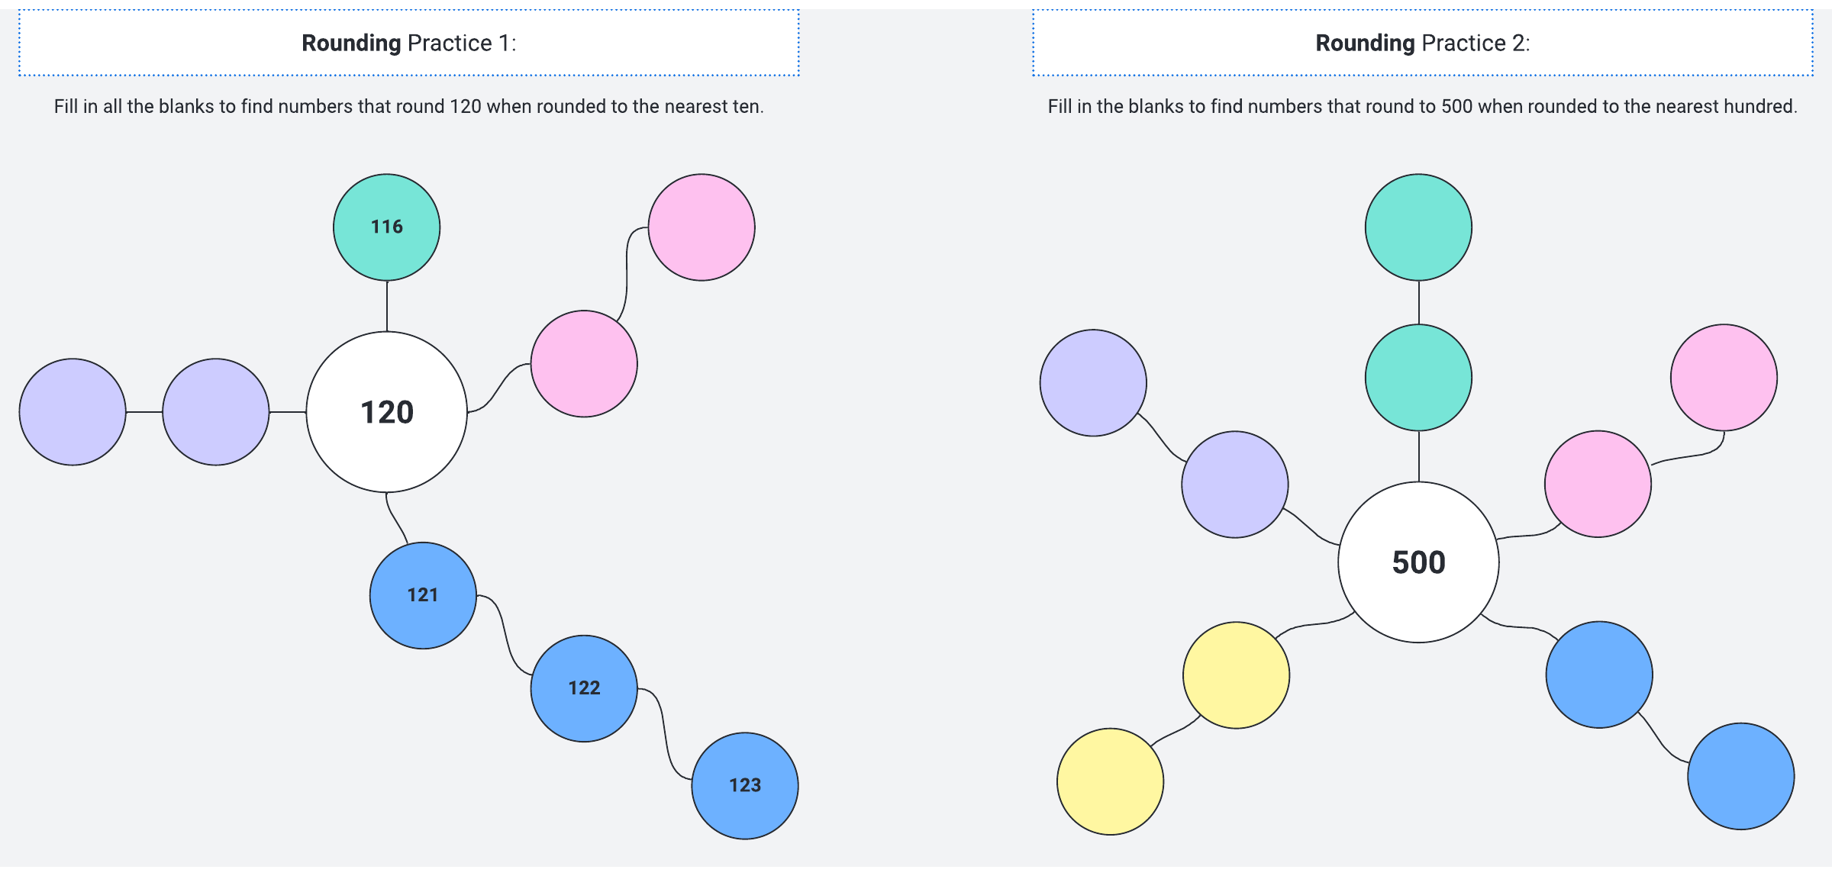
Task: Select the pink circle directly connected to 500
Action: pyautogui.click(x=1598, y=484)
